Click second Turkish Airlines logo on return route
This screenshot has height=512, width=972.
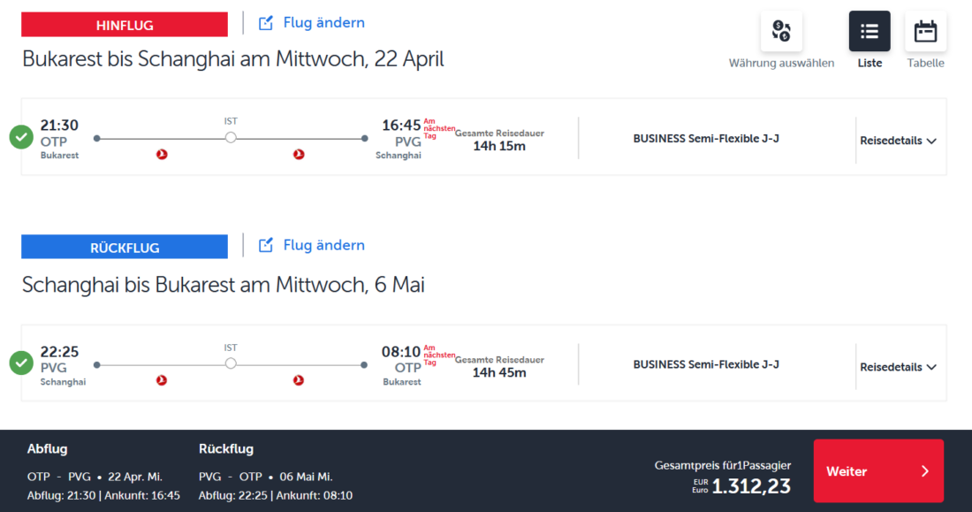(299, 380)
